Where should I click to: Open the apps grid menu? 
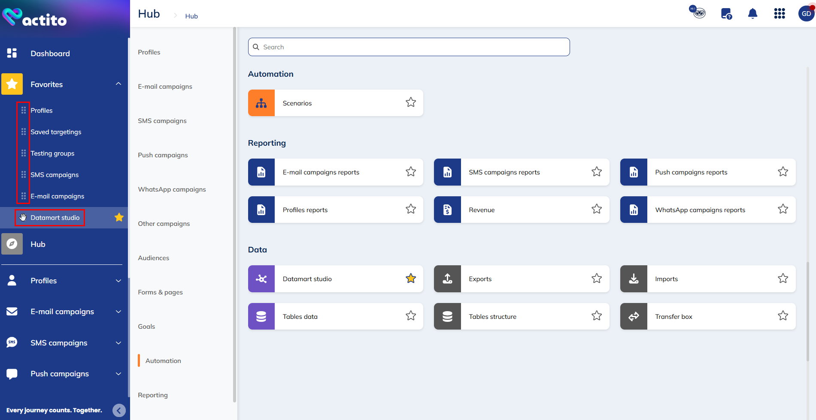tap(780, 13)
